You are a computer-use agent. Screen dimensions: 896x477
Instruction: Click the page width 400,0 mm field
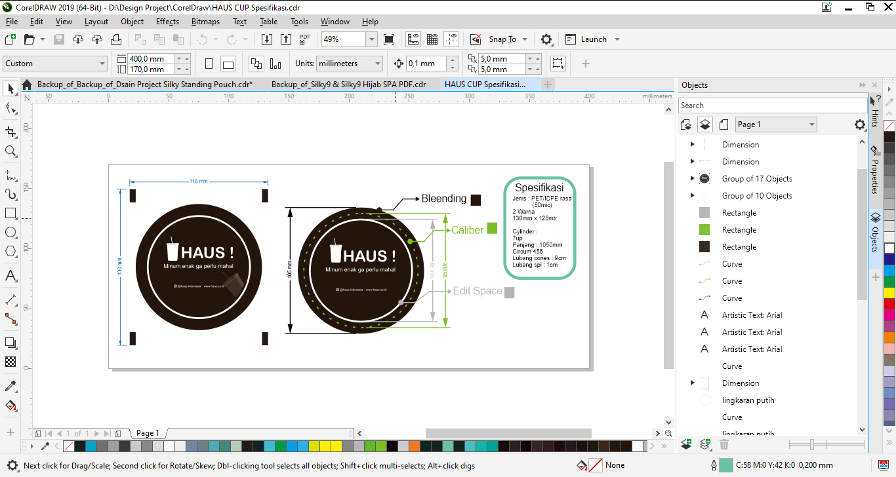tap(151, 58)
